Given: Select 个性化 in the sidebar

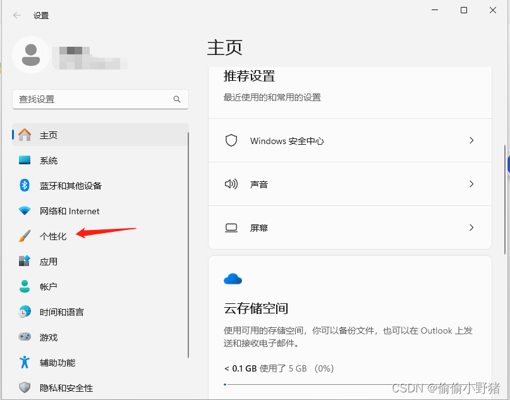Looking at the screenshot, I should click(x=100, y=236).
